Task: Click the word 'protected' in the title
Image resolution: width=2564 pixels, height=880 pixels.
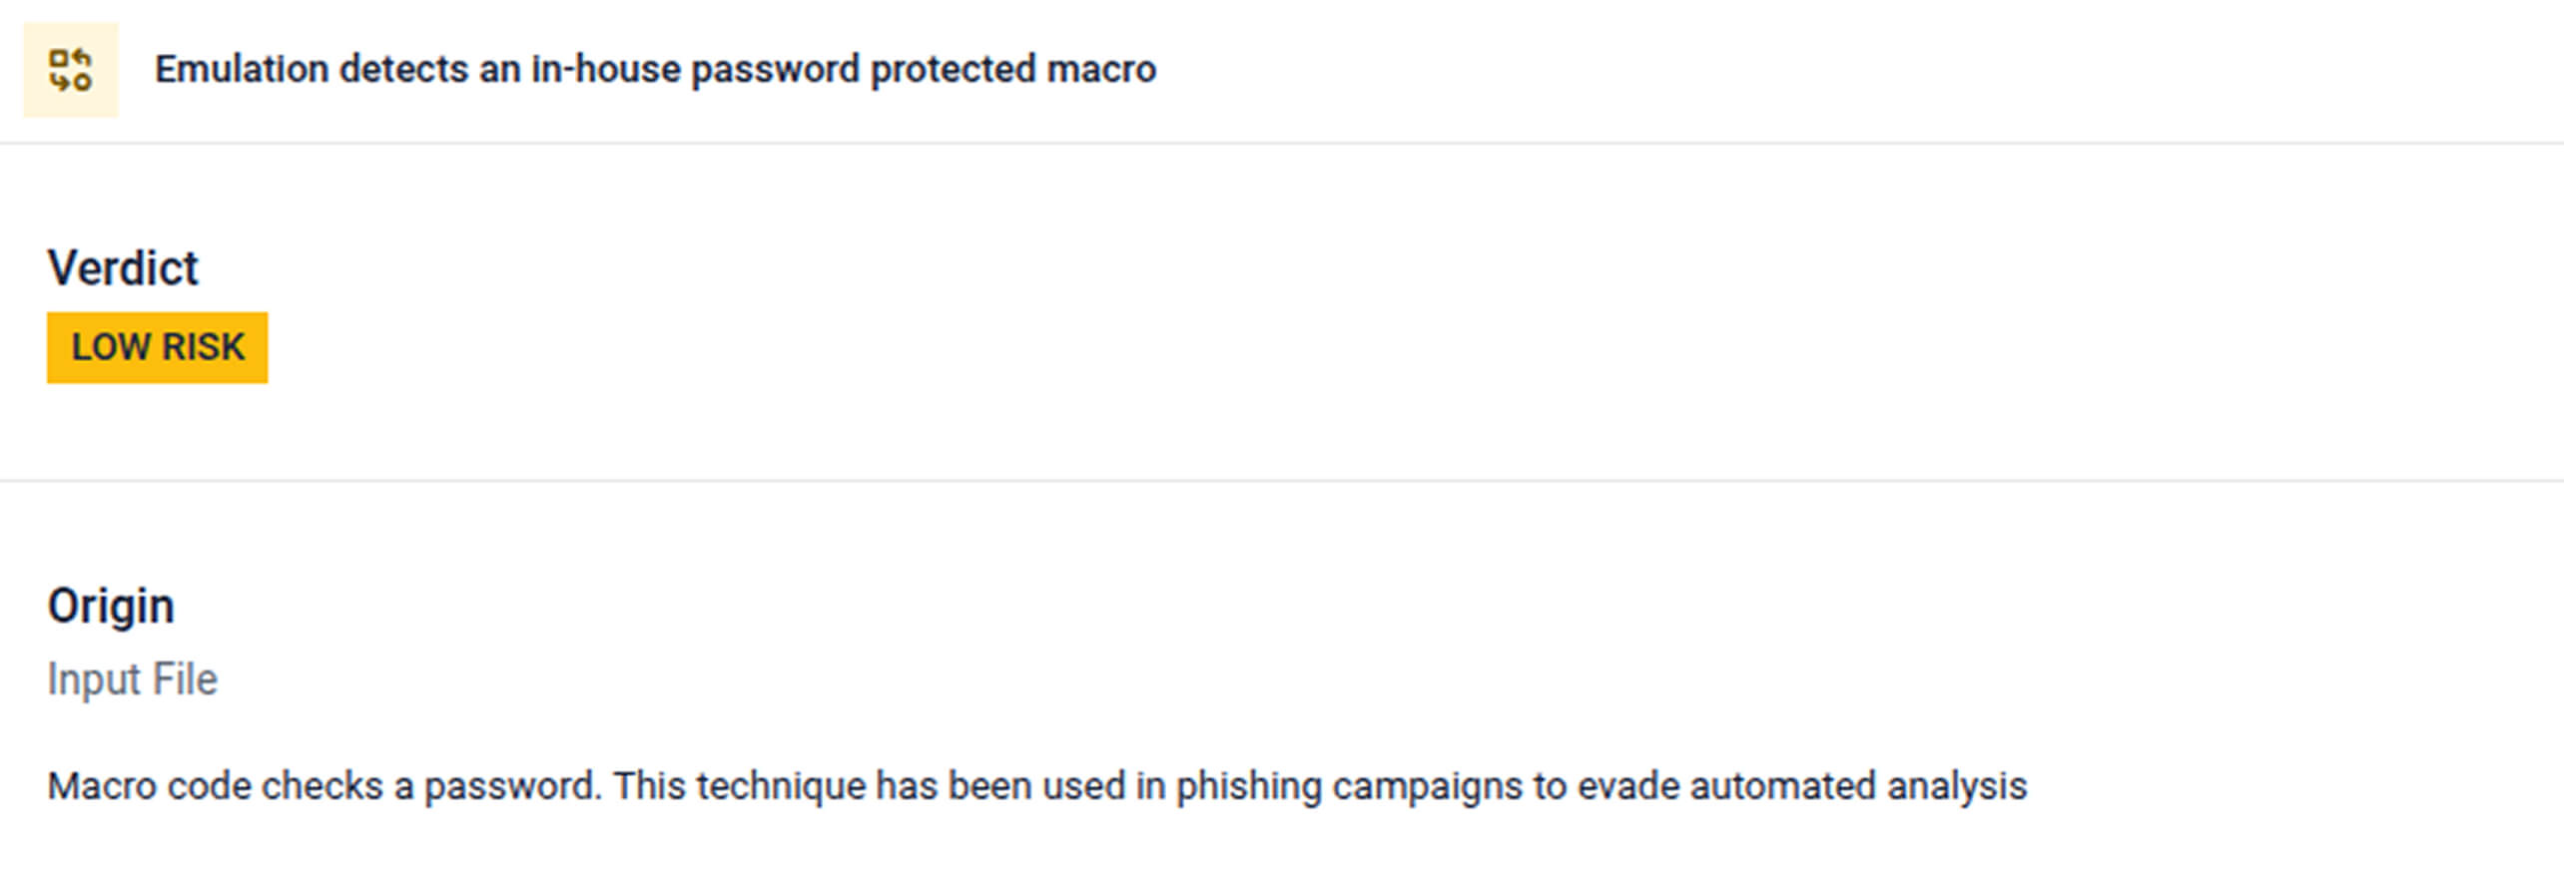Action: click(953, 70)
